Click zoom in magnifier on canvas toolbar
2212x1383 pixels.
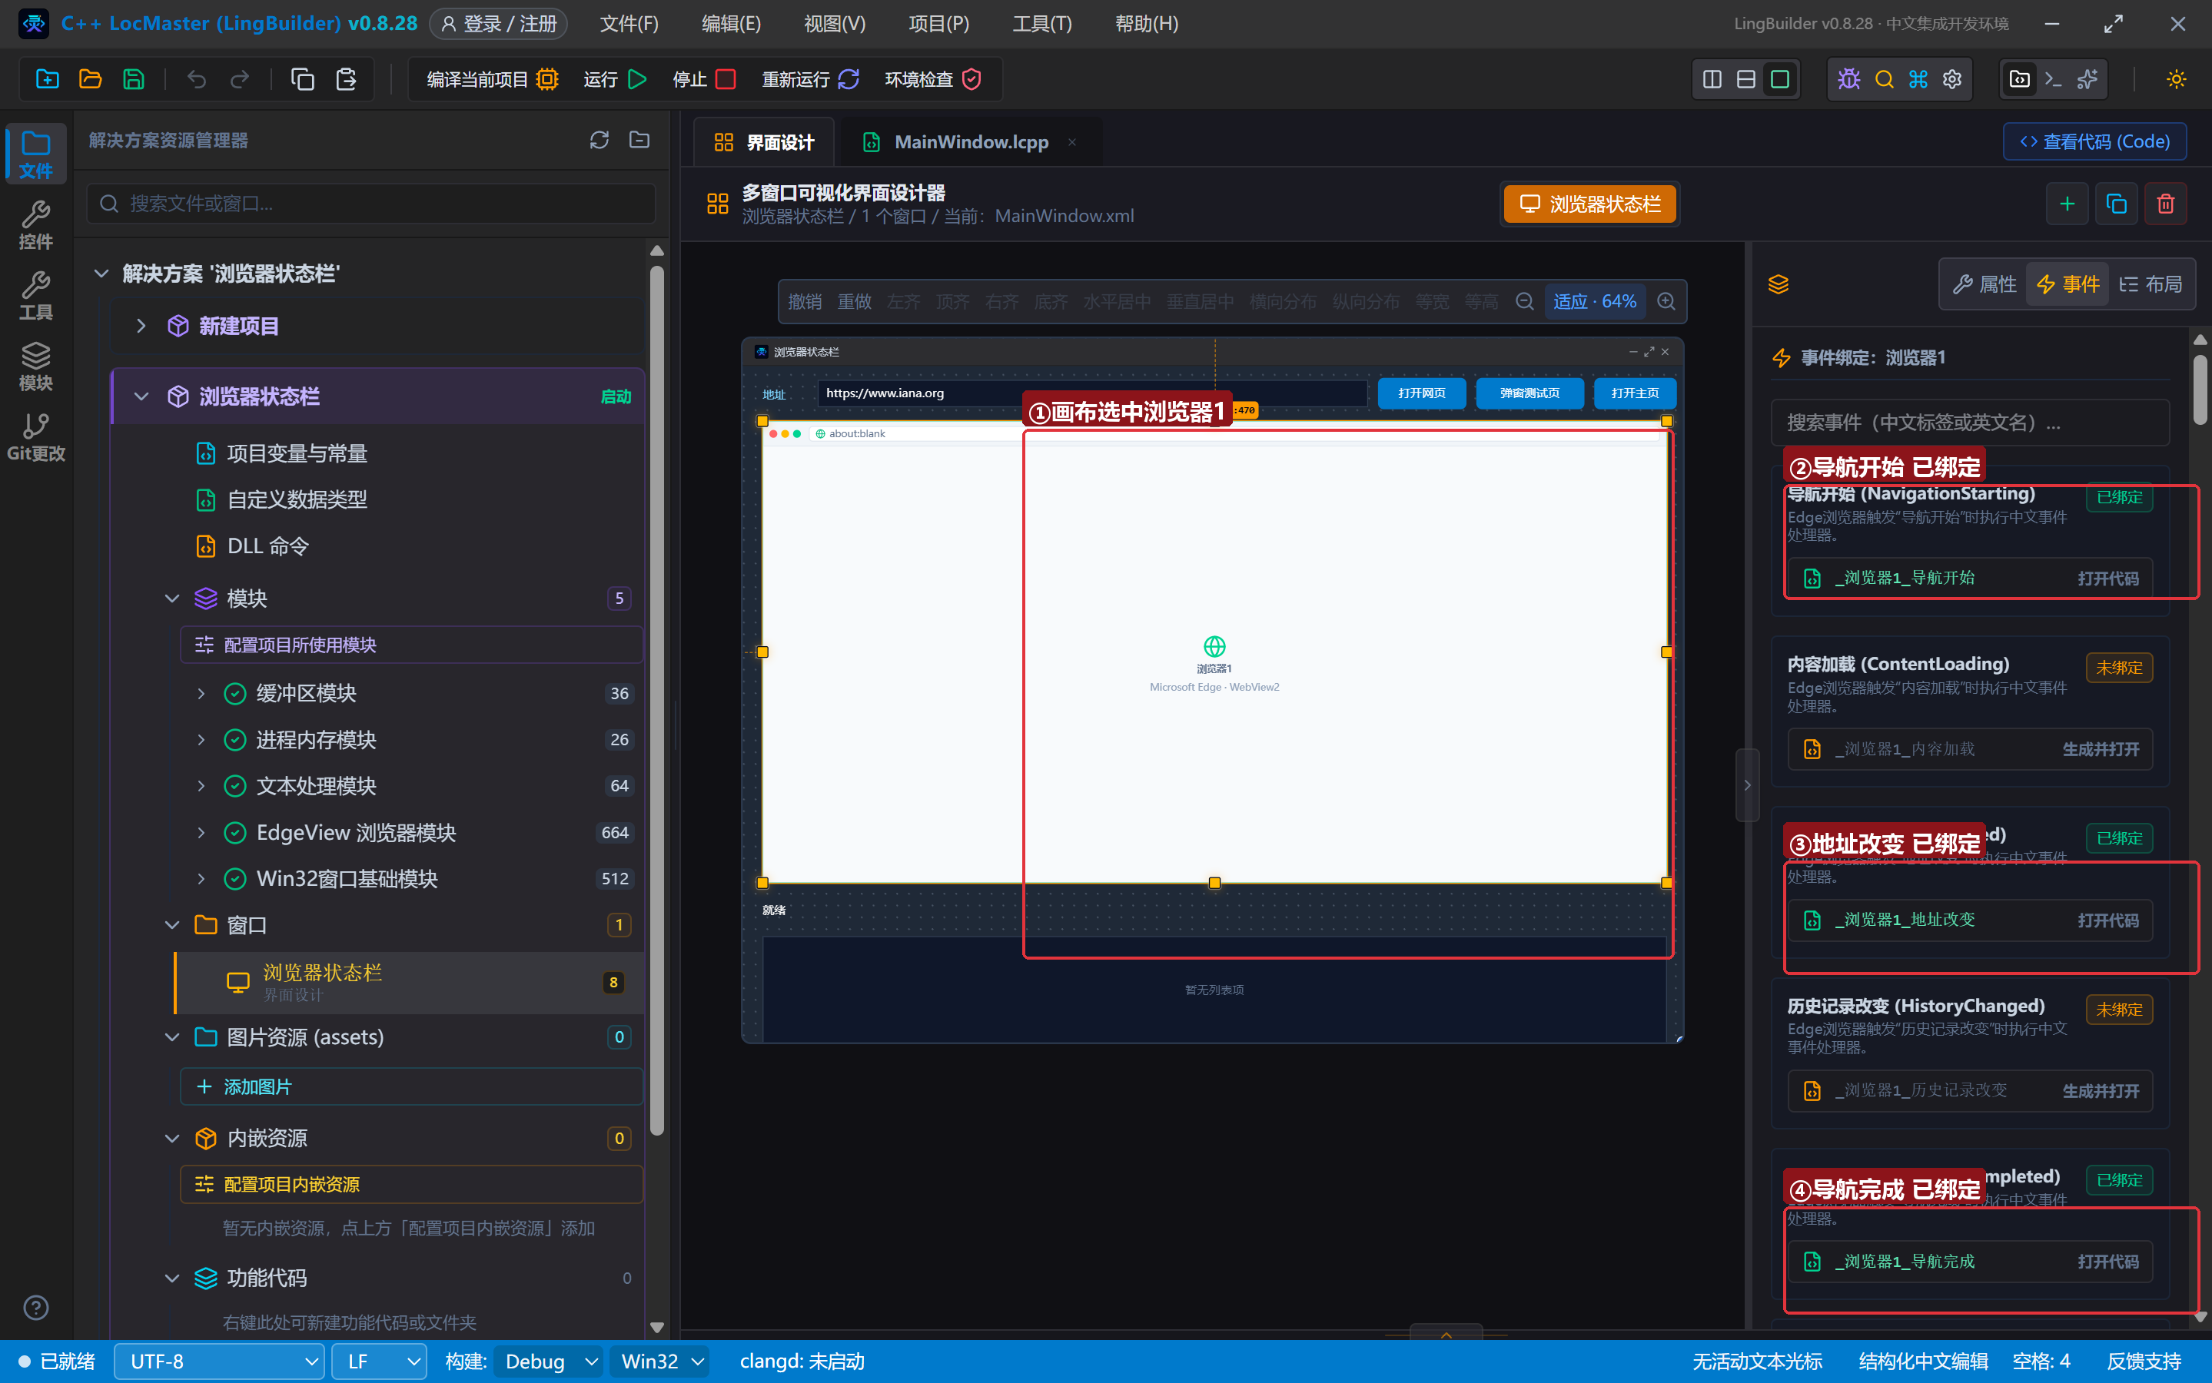[x=1667, y=302]
